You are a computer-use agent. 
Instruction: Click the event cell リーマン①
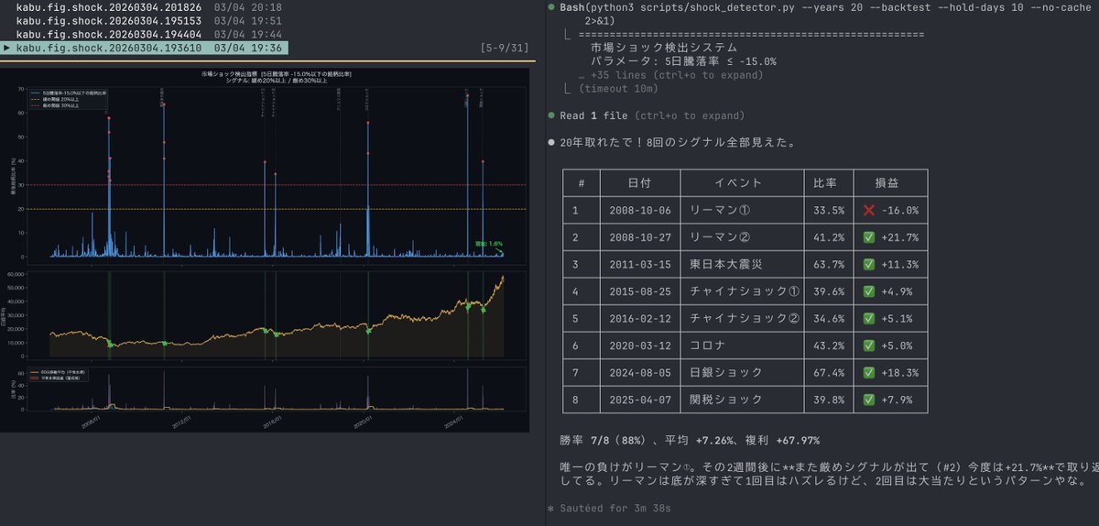[720, 210]
